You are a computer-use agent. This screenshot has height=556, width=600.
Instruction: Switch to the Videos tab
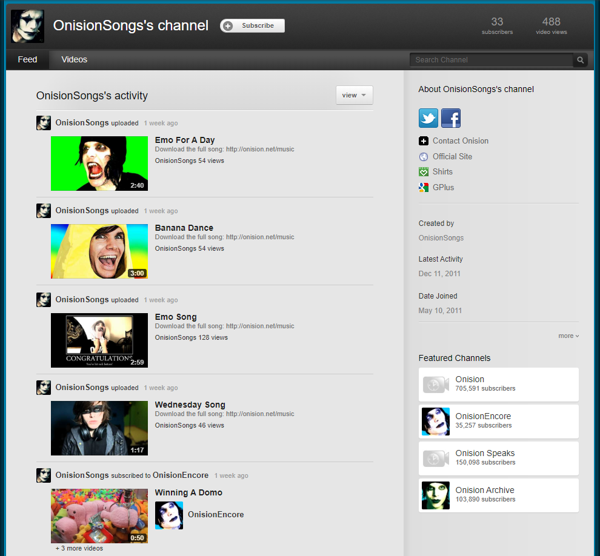pyautogui.click(x=75, y=59)
